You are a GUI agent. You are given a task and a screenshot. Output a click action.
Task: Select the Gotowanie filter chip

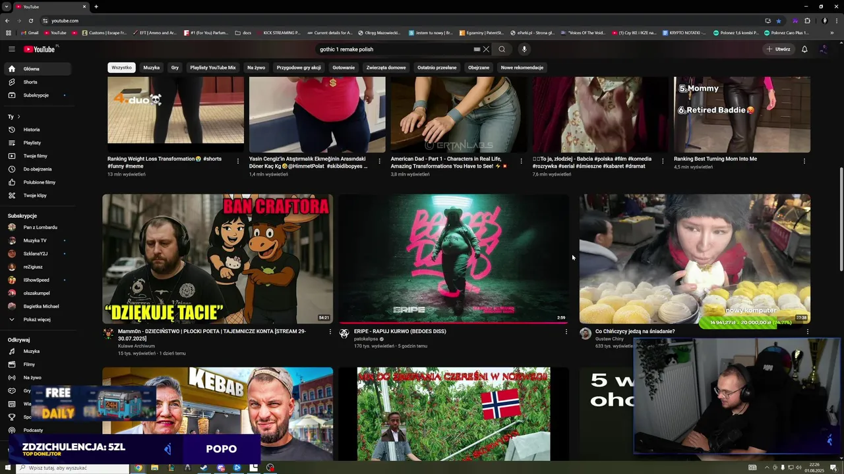[344, 68]
